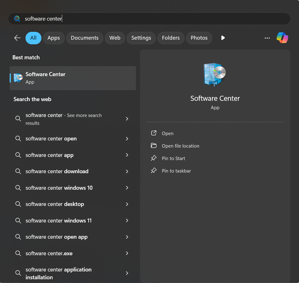Expand chevron for 'software center.exe'
This screenshot has width=299, height=283.
point(127,253)
